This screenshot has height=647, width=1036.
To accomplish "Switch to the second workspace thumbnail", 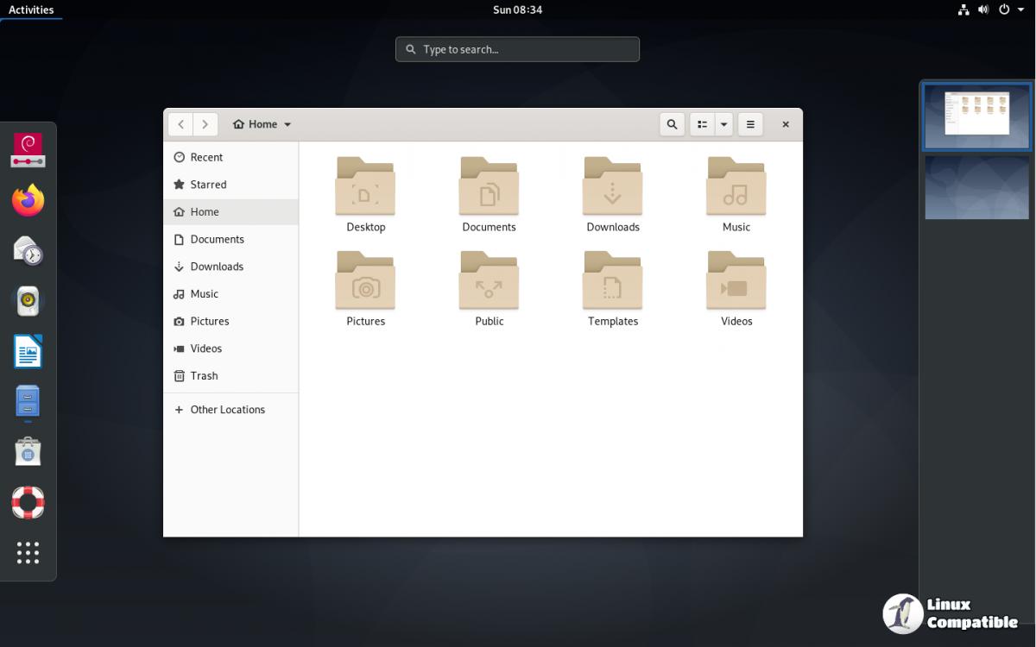I will pyautogui.click(x=976, y=188).
